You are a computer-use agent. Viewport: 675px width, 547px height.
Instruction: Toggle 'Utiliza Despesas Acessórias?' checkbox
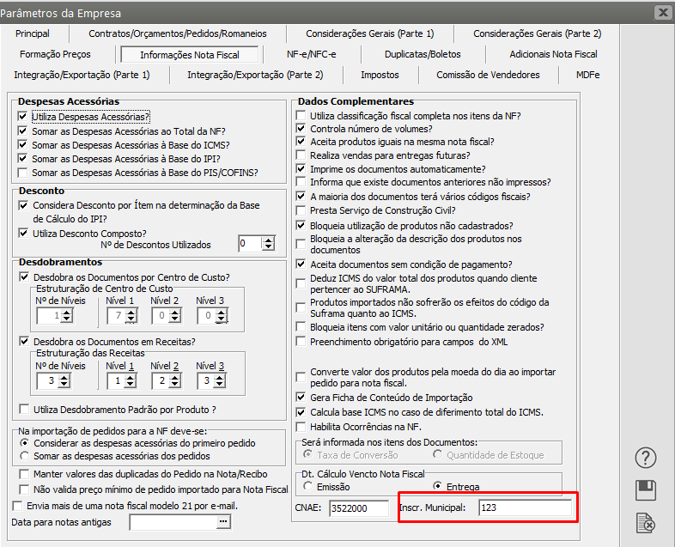pyautogui.click(x=23, y=117)
